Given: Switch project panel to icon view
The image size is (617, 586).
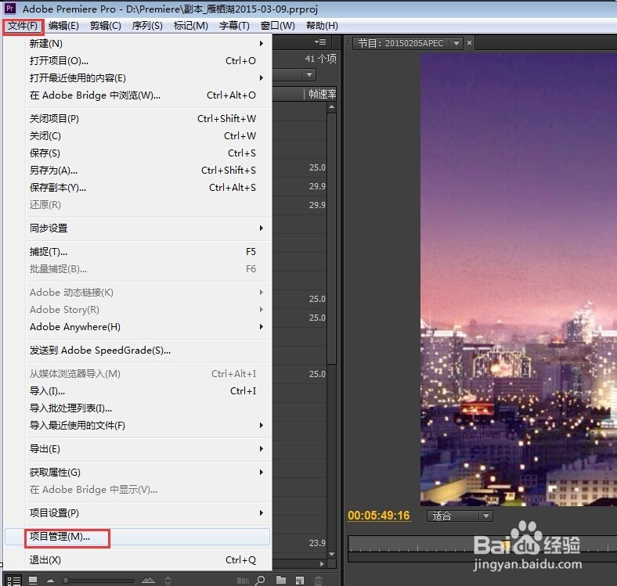Looking at the screenshot, I should 33,581.
